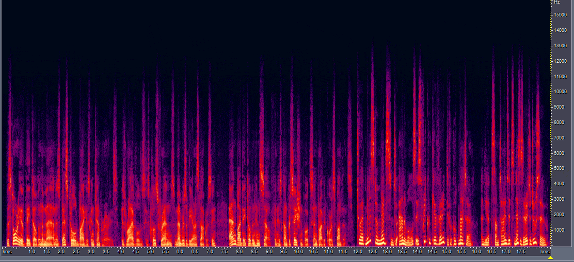Click the 2.0 mark on time ruler

click(x=61, y=252)
